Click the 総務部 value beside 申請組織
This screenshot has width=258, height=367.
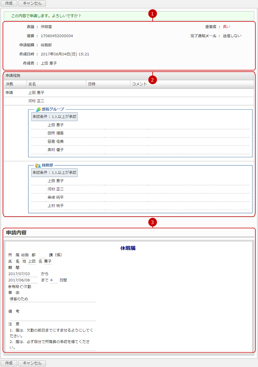[46, 45]
